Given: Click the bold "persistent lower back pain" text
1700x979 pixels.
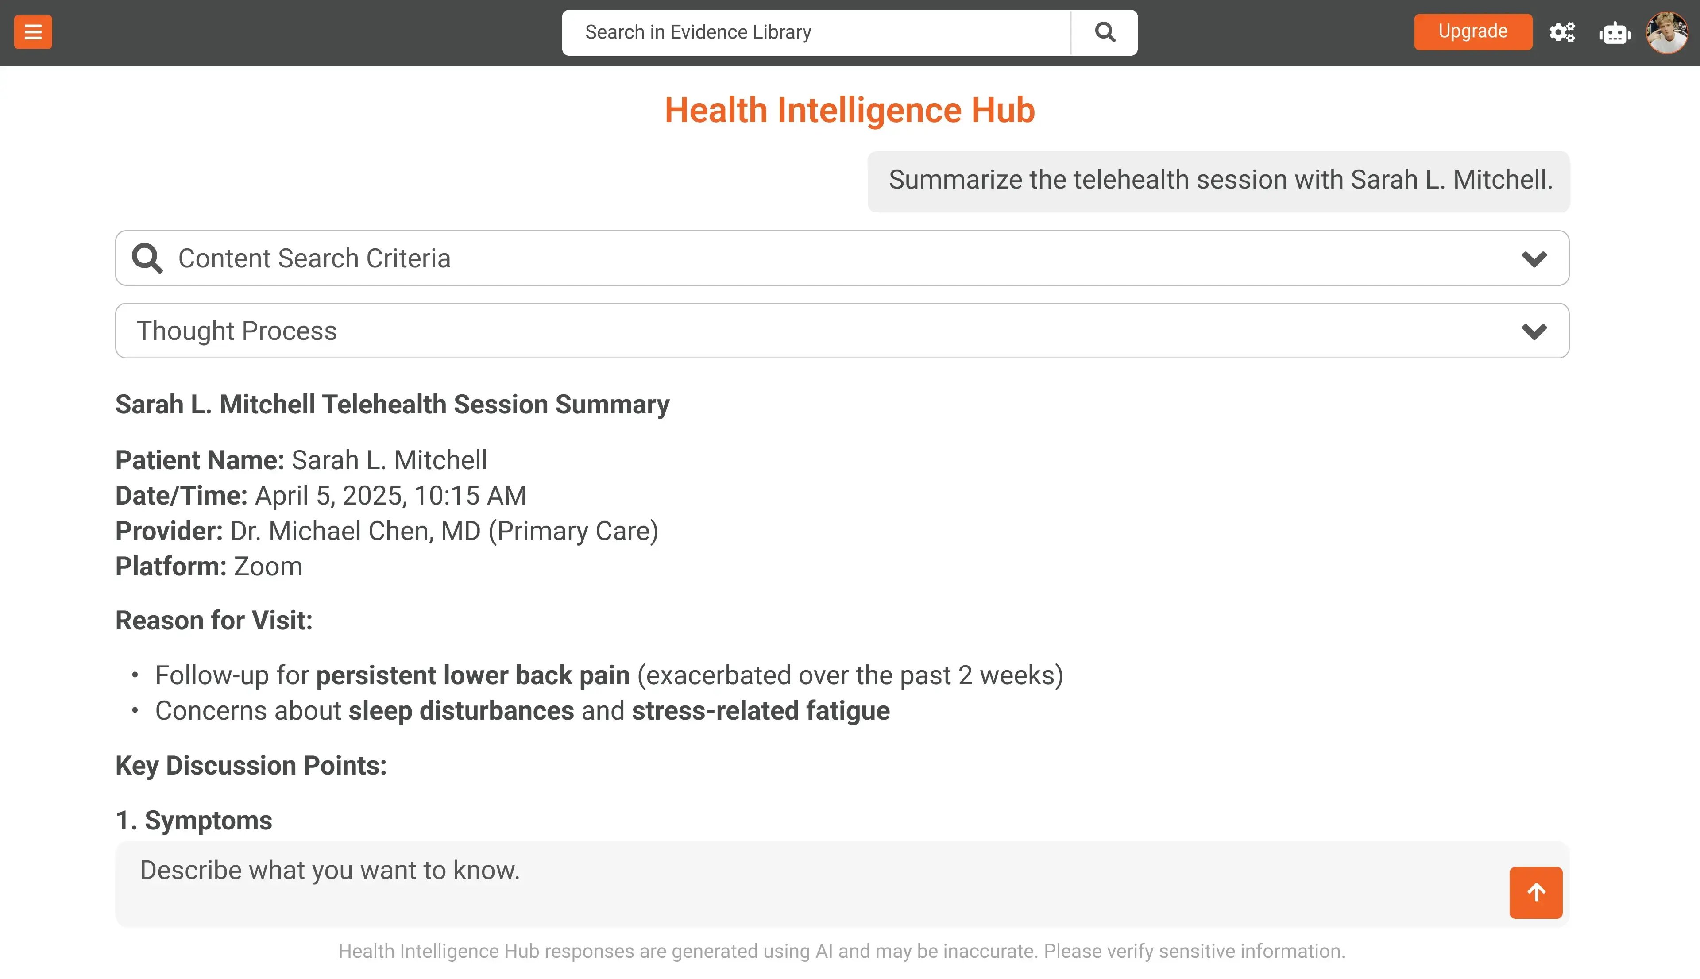Looking at the screenshot, I should click(x=473, y=676).
